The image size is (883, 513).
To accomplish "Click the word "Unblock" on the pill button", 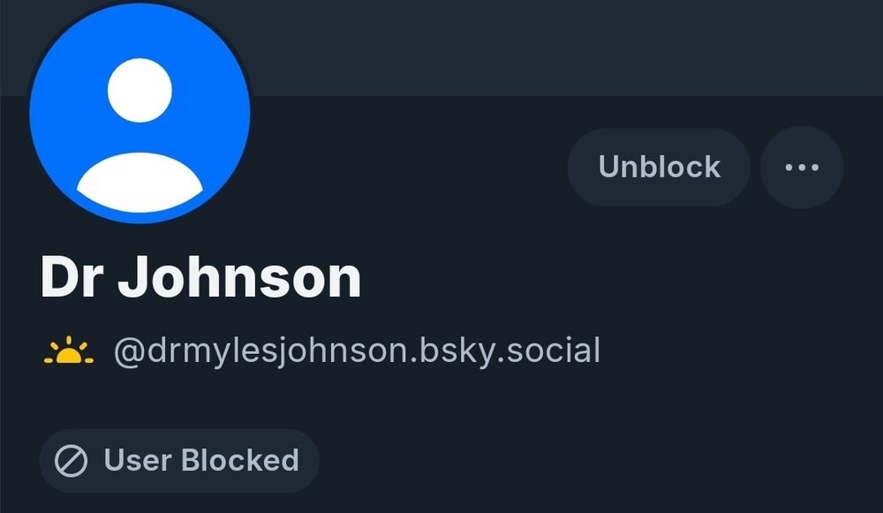I will 659,167.
